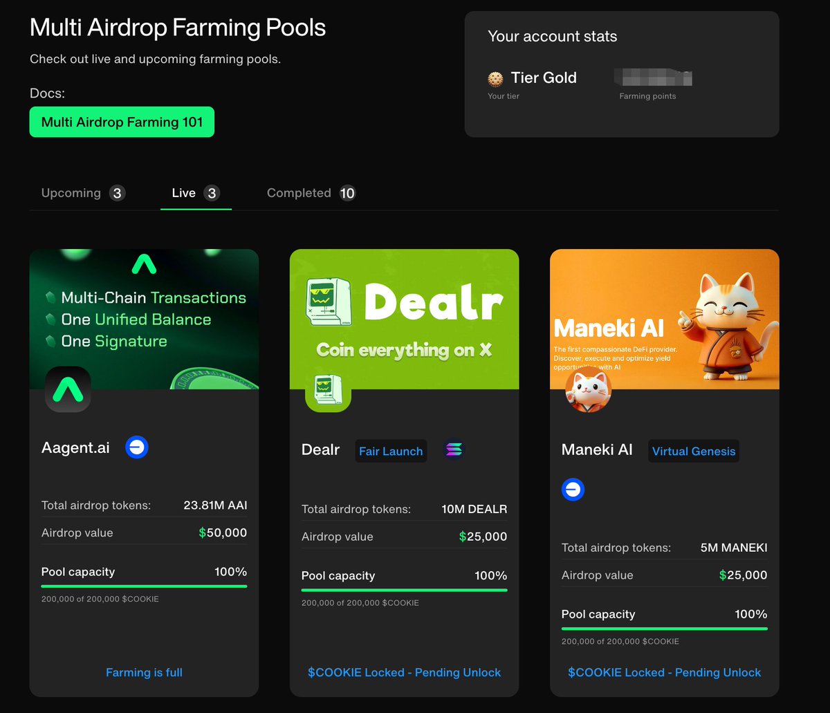This screenshot has height=713, width=830.
Task: Click the $25,000 airdrop value on Maneki AI card
Action: click(x=743, y=575)
